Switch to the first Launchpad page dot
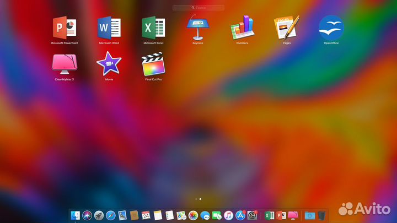Screen dimensions: 397x223 196,199
